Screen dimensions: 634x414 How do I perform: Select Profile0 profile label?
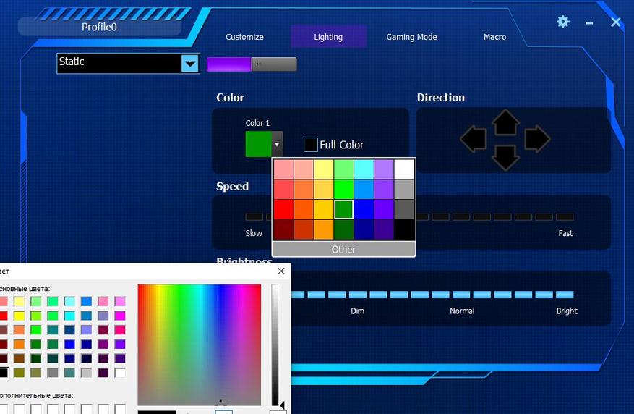[x=99, y=27]
